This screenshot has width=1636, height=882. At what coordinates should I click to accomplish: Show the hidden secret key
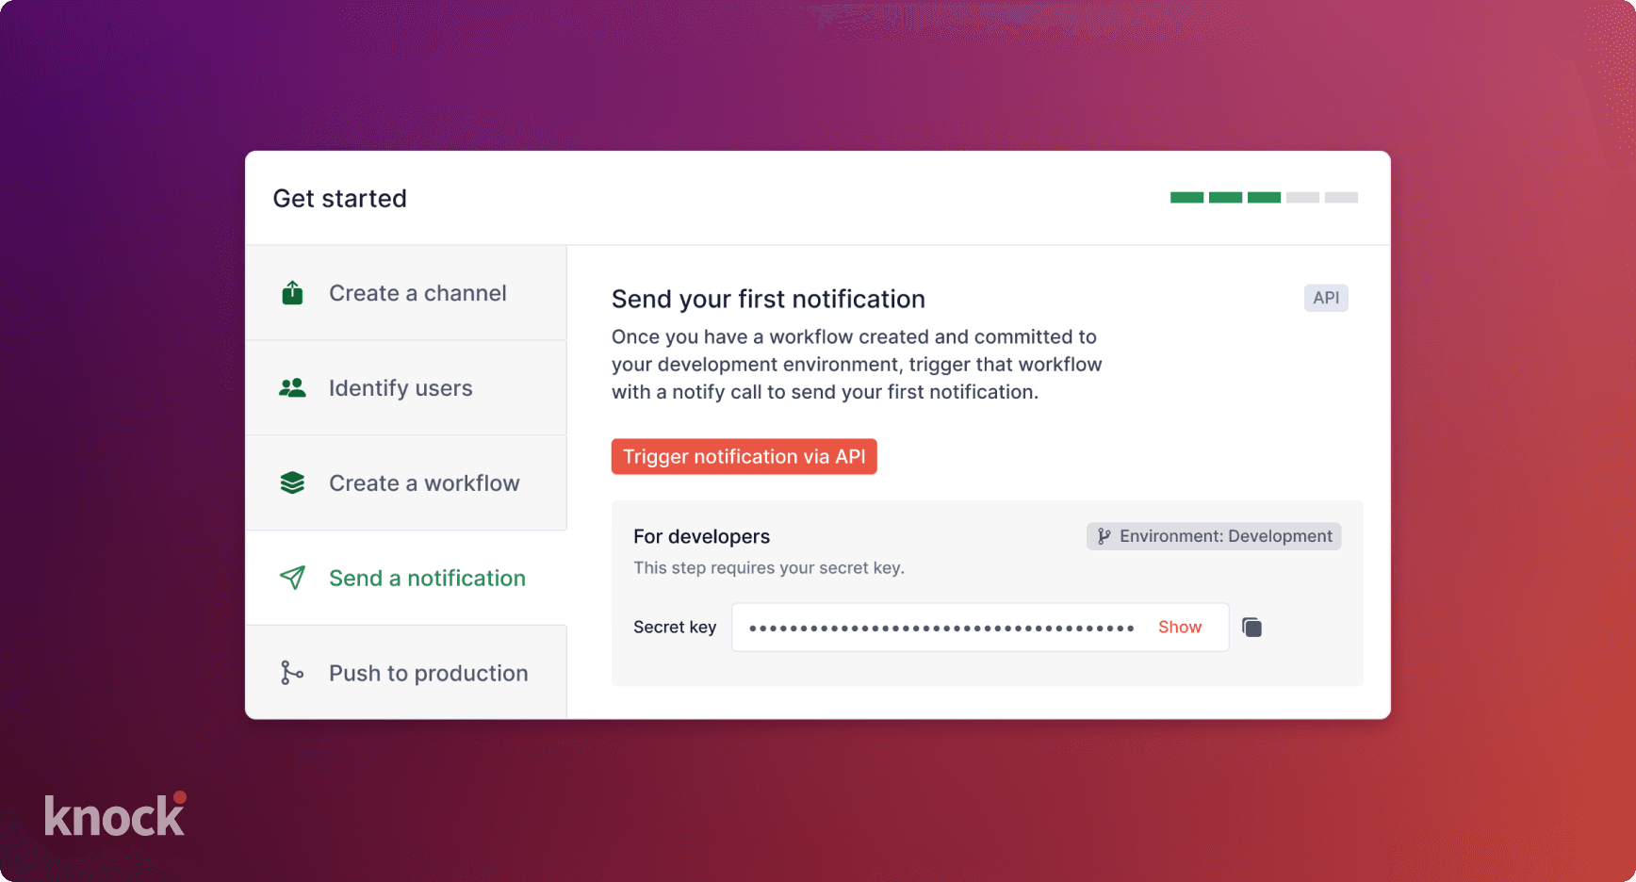(1179, 628)
